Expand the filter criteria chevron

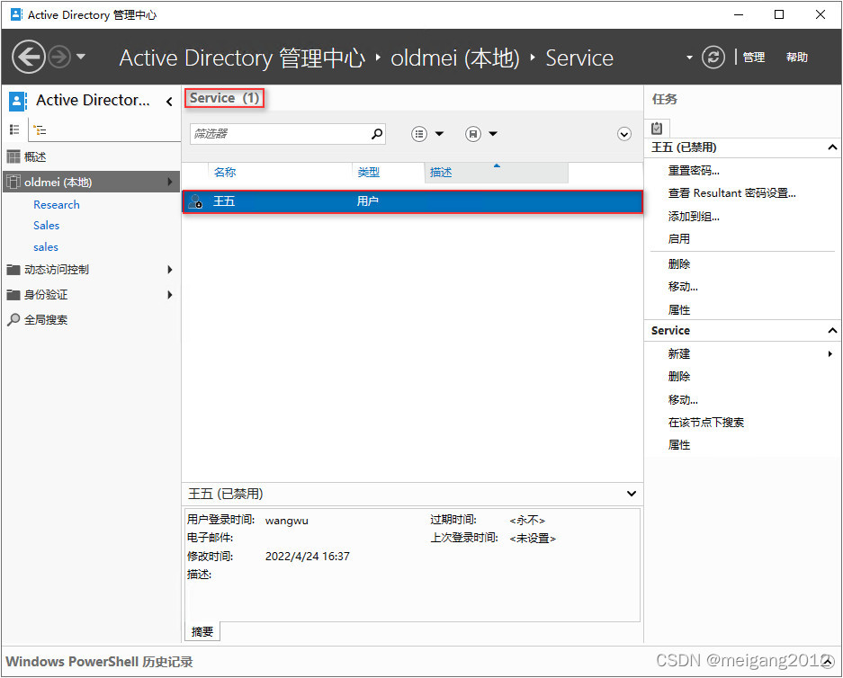(x=624, y=134)
